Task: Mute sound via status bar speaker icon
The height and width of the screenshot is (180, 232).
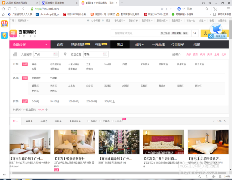Action: click(x=213, y=176)
